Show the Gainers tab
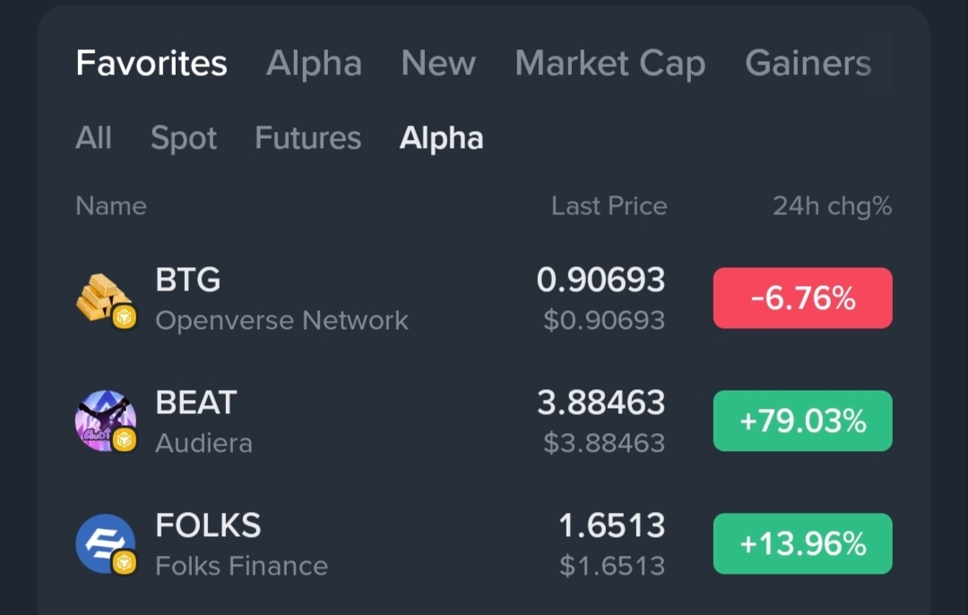The width and height of the screenshot is (968, 615). coord(808,63)
